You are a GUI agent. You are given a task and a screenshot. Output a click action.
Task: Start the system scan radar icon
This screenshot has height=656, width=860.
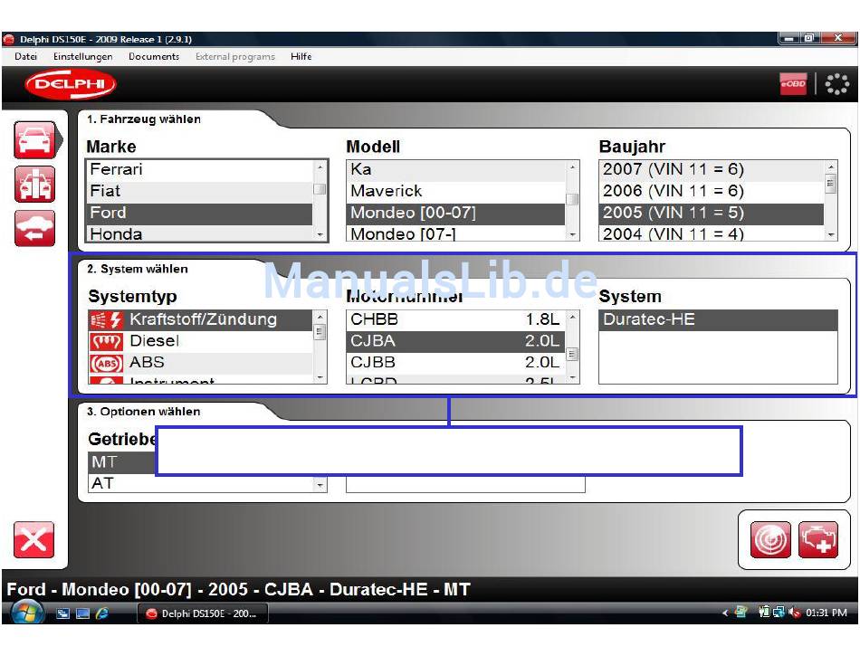pyautogui.click(x=770, y=540)
